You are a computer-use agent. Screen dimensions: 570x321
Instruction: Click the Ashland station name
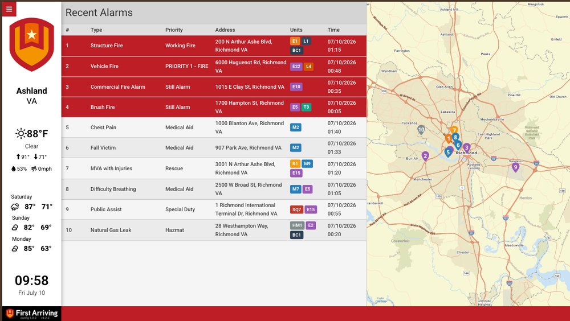[x=31, y=91]
